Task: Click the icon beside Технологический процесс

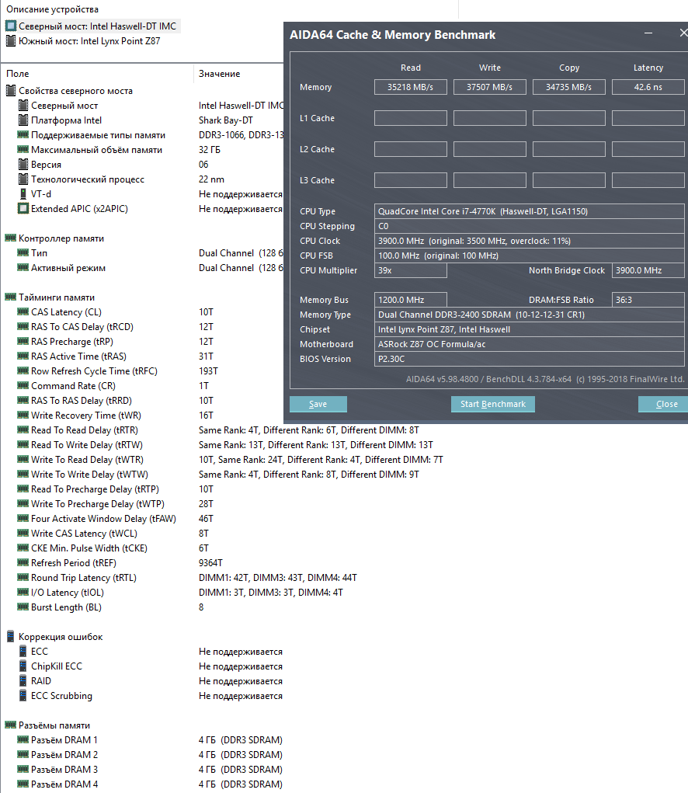Action: tap(23, 179)
